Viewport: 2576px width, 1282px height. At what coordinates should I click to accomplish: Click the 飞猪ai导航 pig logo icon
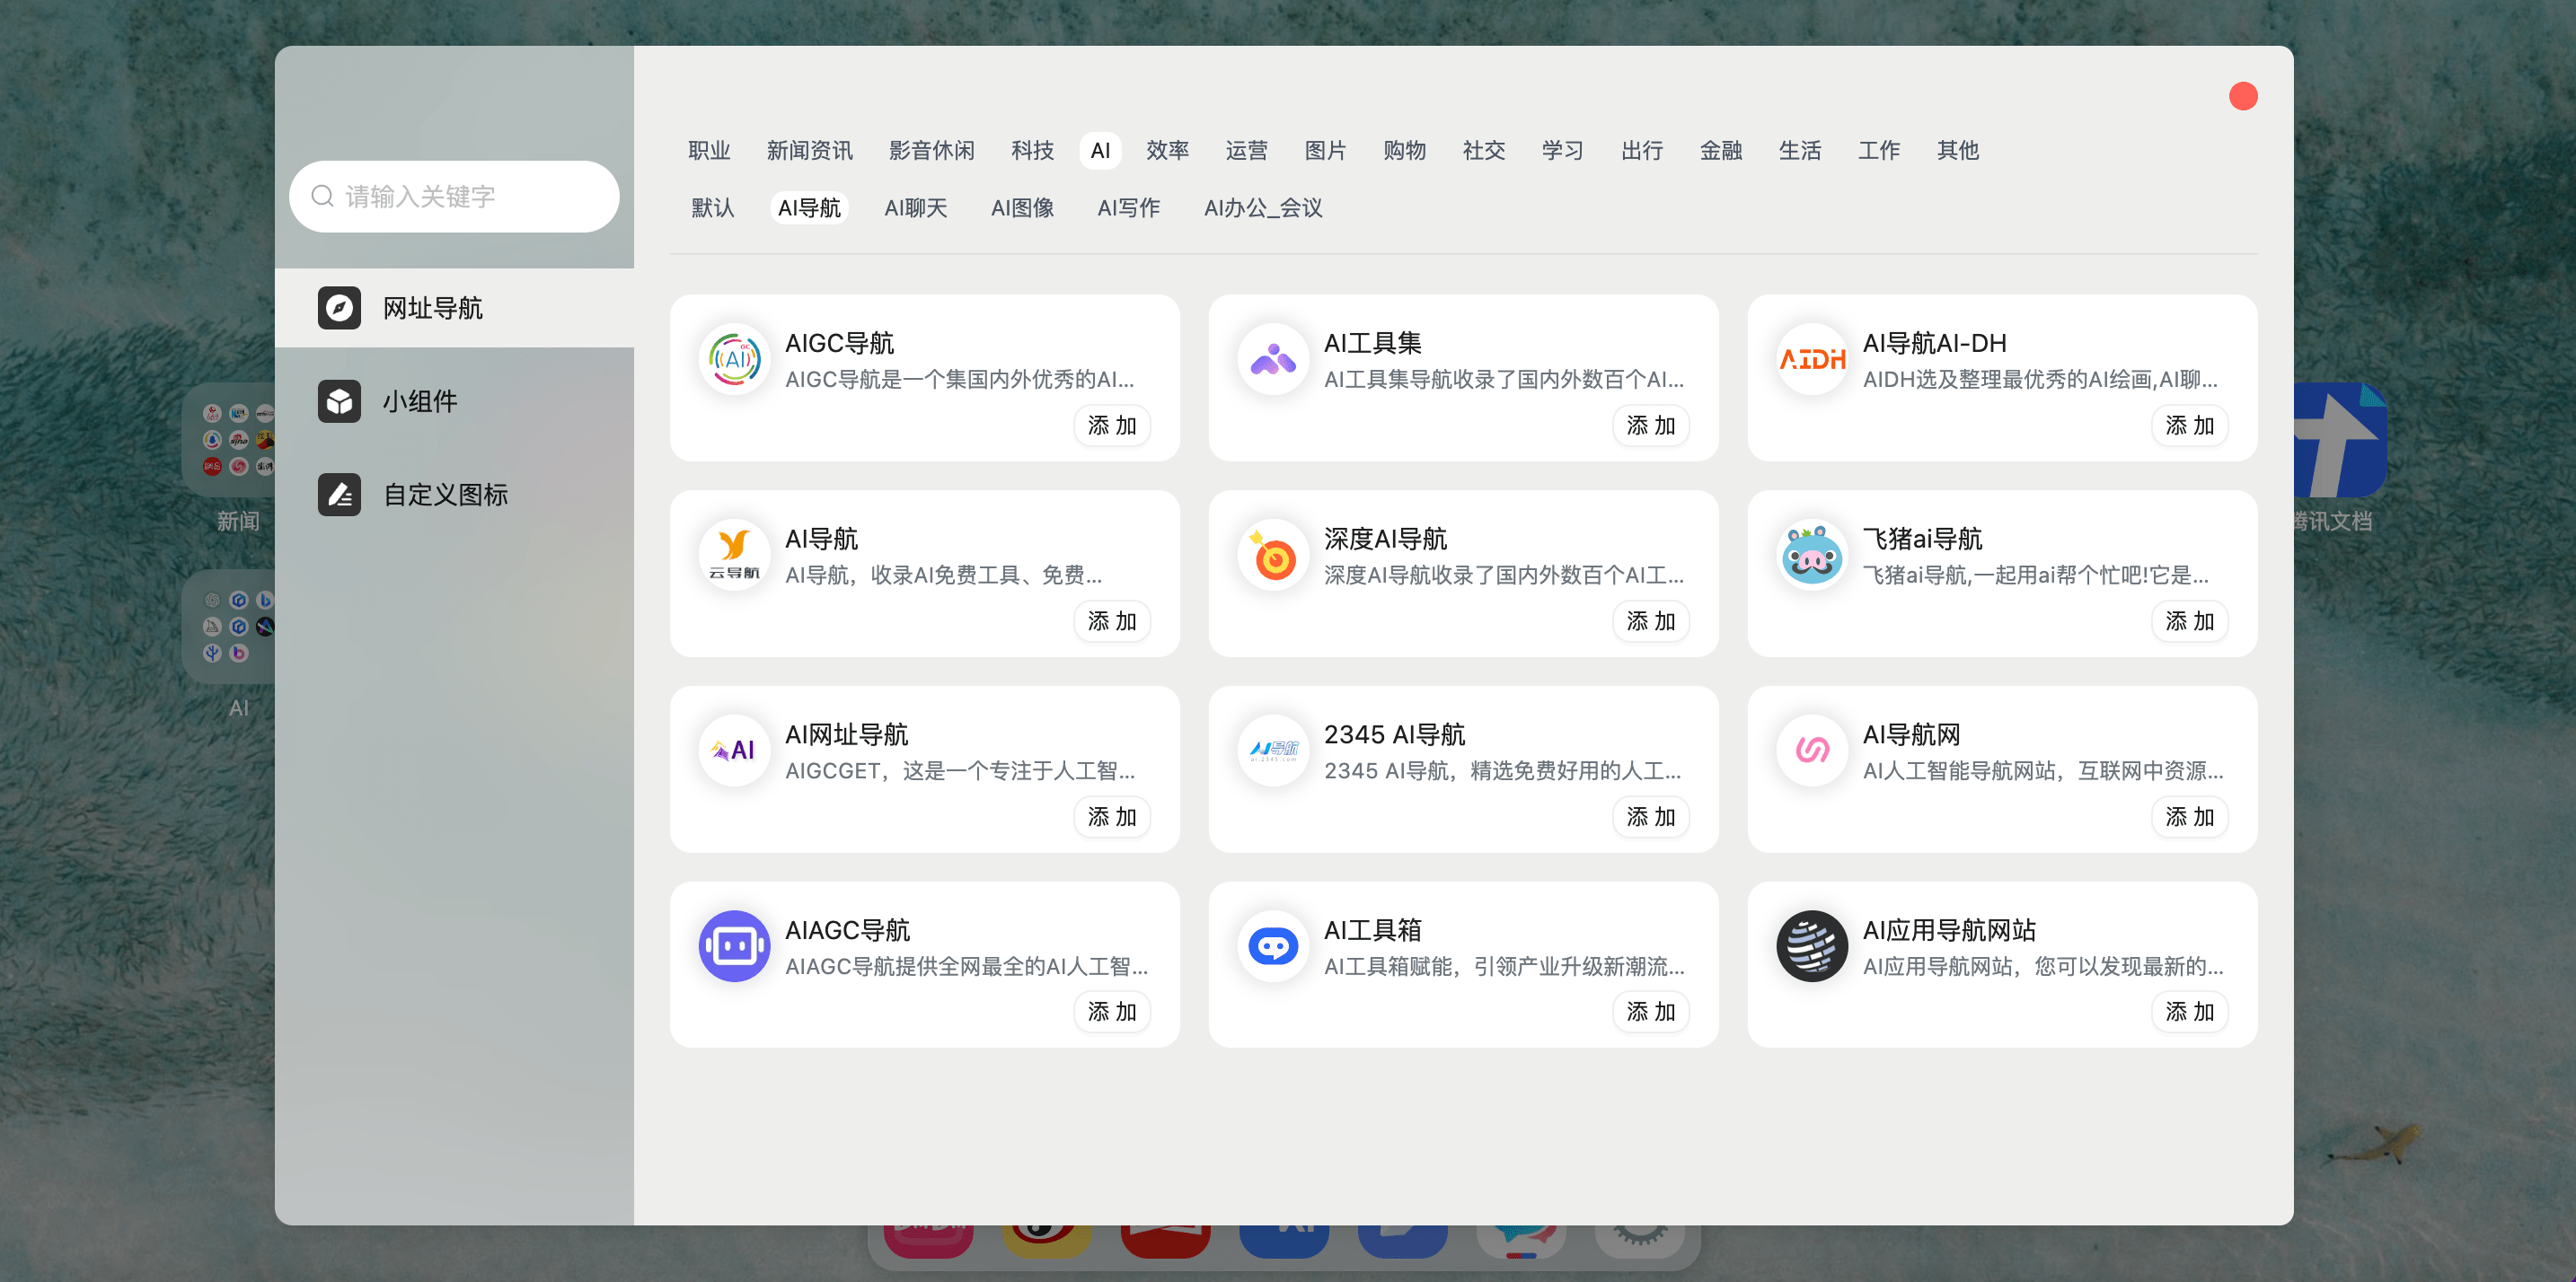(x=1812, y=555)
